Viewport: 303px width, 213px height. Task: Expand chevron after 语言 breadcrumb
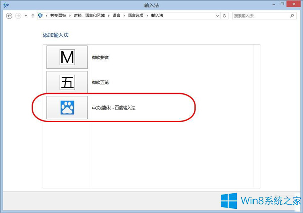[x=124, y=16]
